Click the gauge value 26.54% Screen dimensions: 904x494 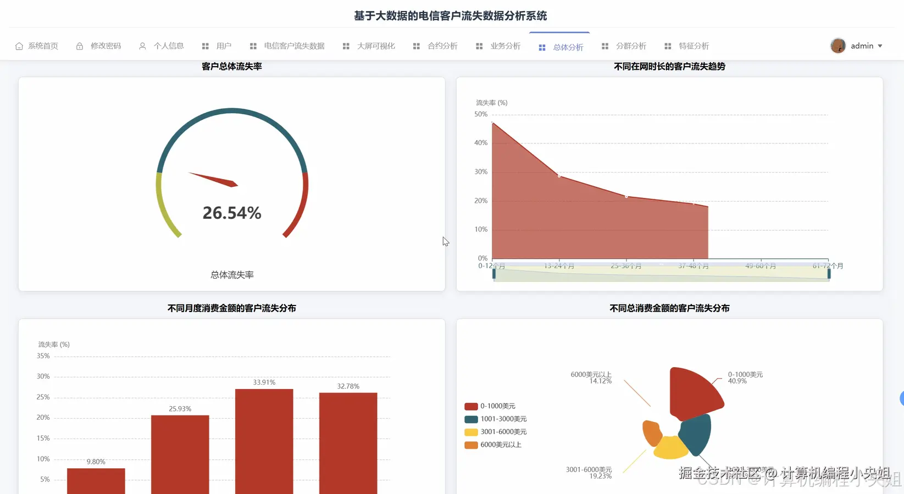[232, 213]
